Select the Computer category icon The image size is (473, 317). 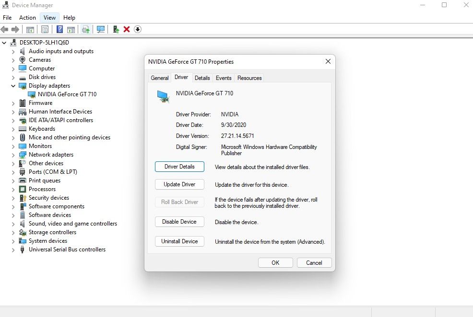click(23, 68)
